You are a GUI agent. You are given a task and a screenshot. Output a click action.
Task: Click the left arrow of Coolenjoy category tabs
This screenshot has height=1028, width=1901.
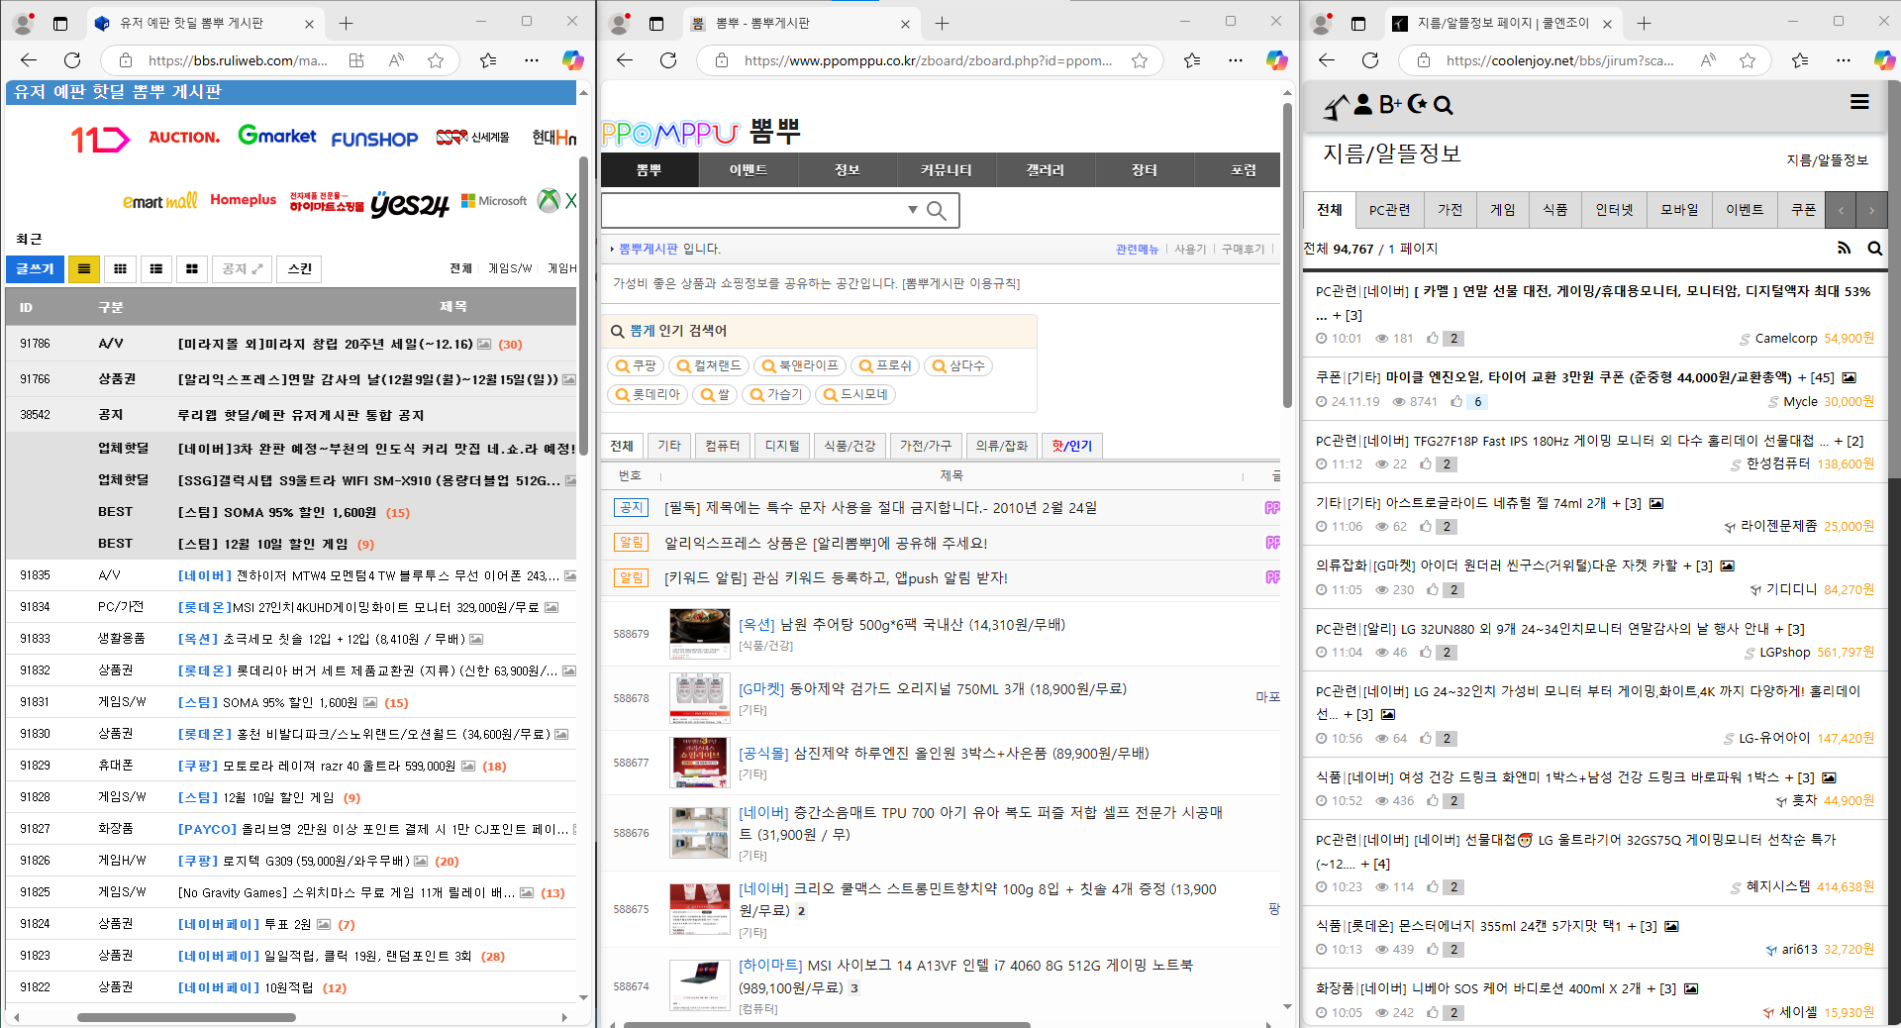pyautogui.click(x=1841, y=210)
